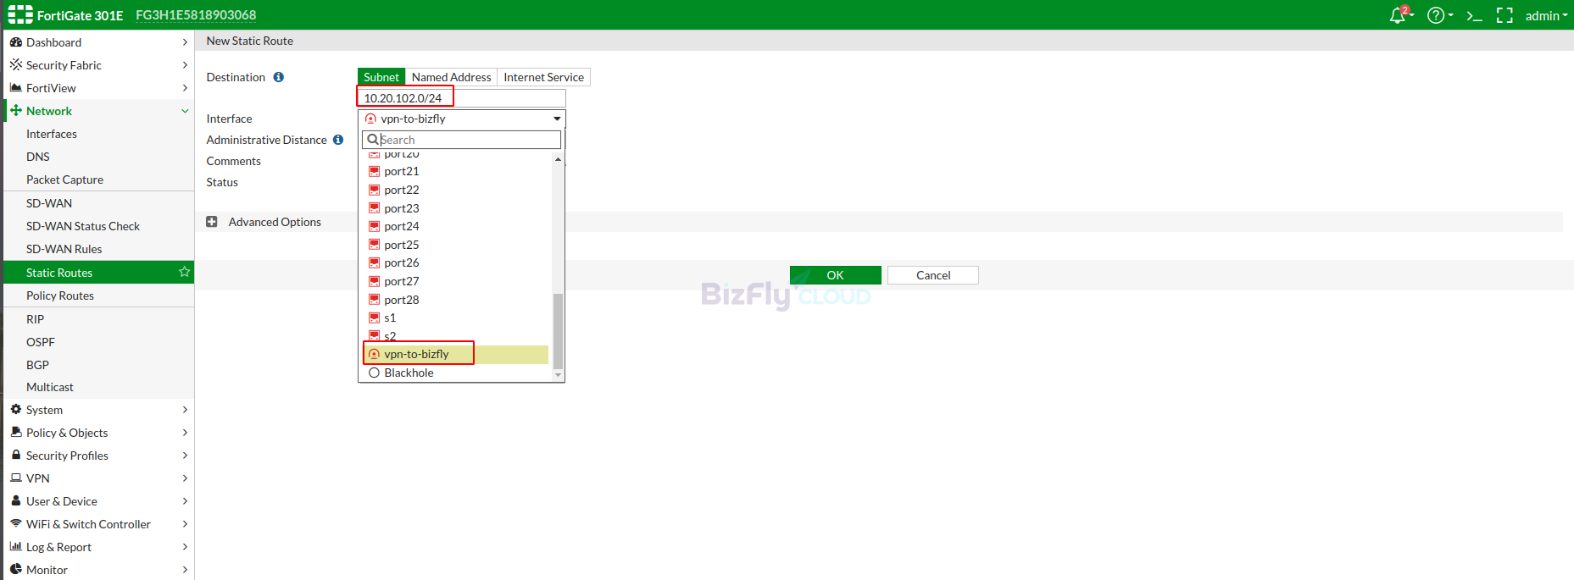
Task: Select the Blackhole radio option
Action: (x=374, y=373)
